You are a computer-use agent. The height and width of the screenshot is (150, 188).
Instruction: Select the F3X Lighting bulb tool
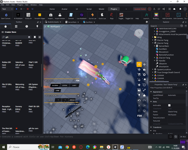click(x=139, y=95)
